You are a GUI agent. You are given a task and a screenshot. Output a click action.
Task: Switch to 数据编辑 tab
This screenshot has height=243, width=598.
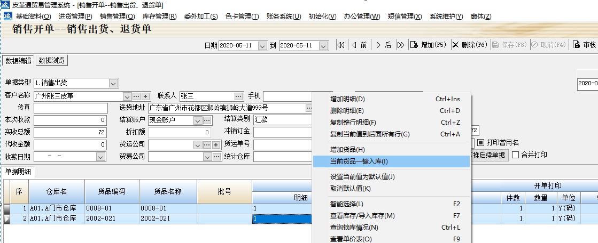[18, 60]
